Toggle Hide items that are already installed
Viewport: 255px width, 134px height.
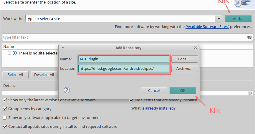pyautogui.click(x=131, y=100)
